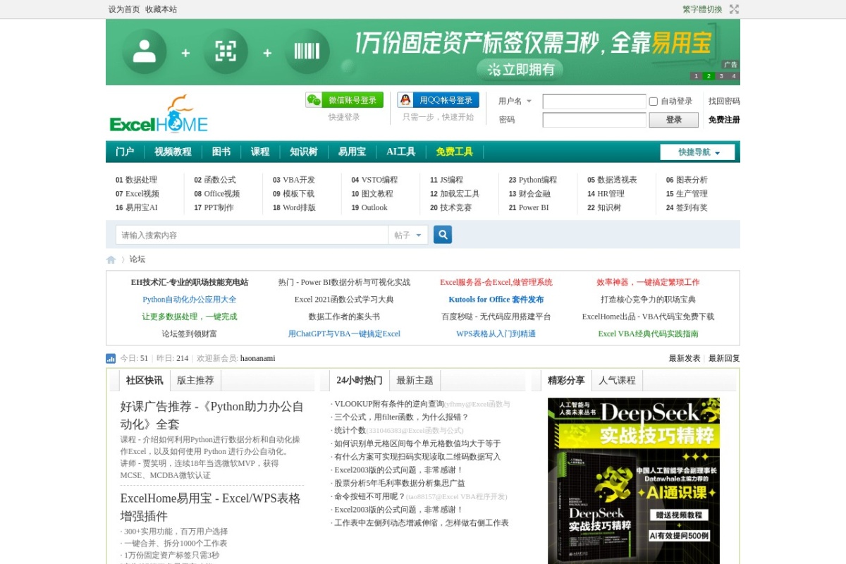Open the 24 签到有奖 forum link
The height and width of the screenshot is (564, 846).
click(x=687, y=207)
